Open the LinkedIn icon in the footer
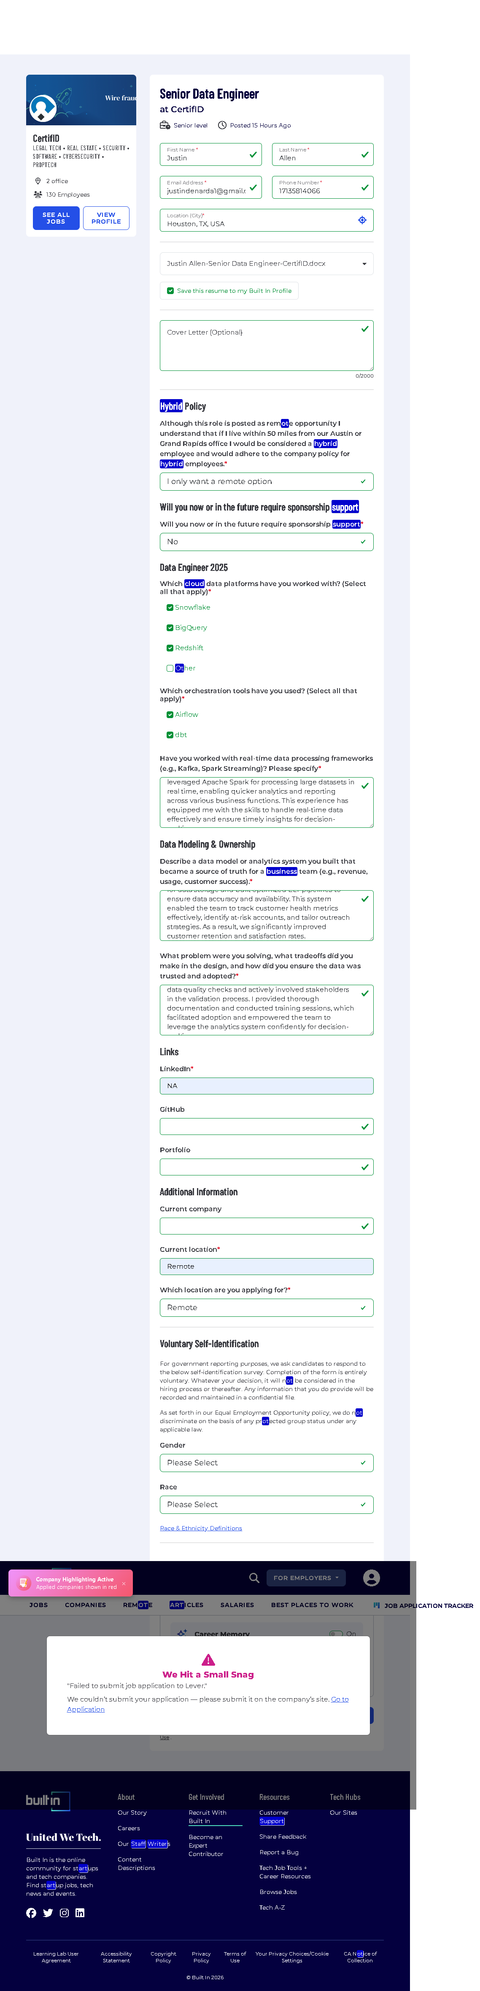The image size is (480, 1991). click(x=80, y=1913)
